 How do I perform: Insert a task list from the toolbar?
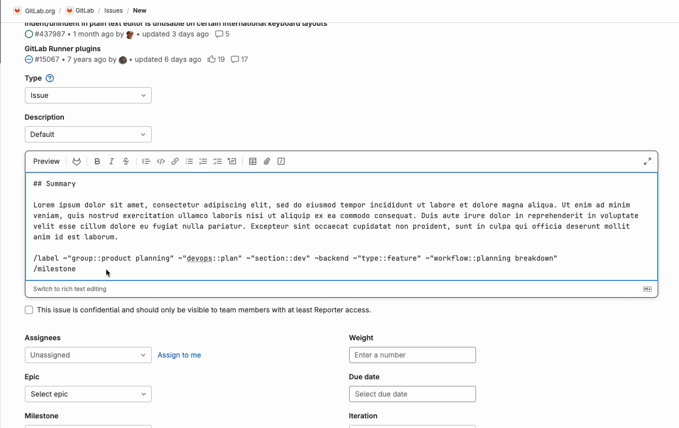coord(218,161)
